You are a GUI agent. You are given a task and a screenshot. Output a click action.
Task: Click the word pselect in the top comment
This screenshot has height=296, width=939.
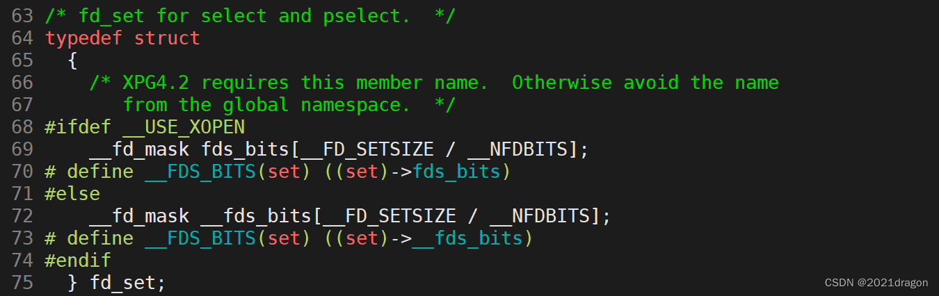[x=367, y=16]
